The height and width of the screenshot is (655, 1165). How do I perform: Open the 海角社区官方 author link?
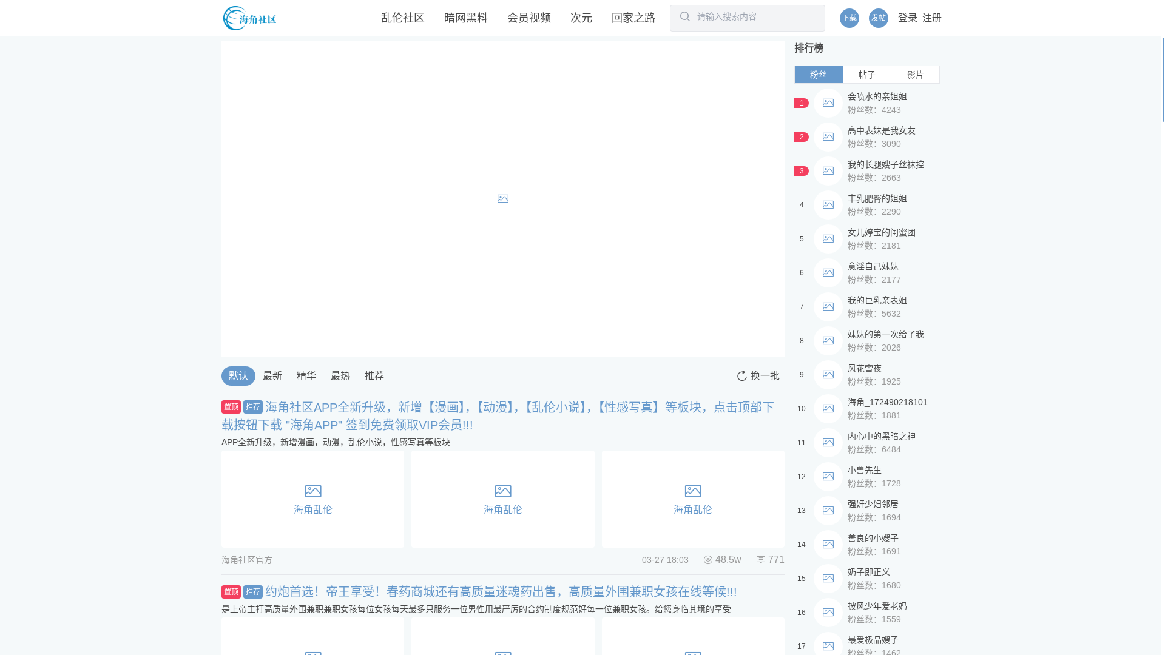pos(247,560)
